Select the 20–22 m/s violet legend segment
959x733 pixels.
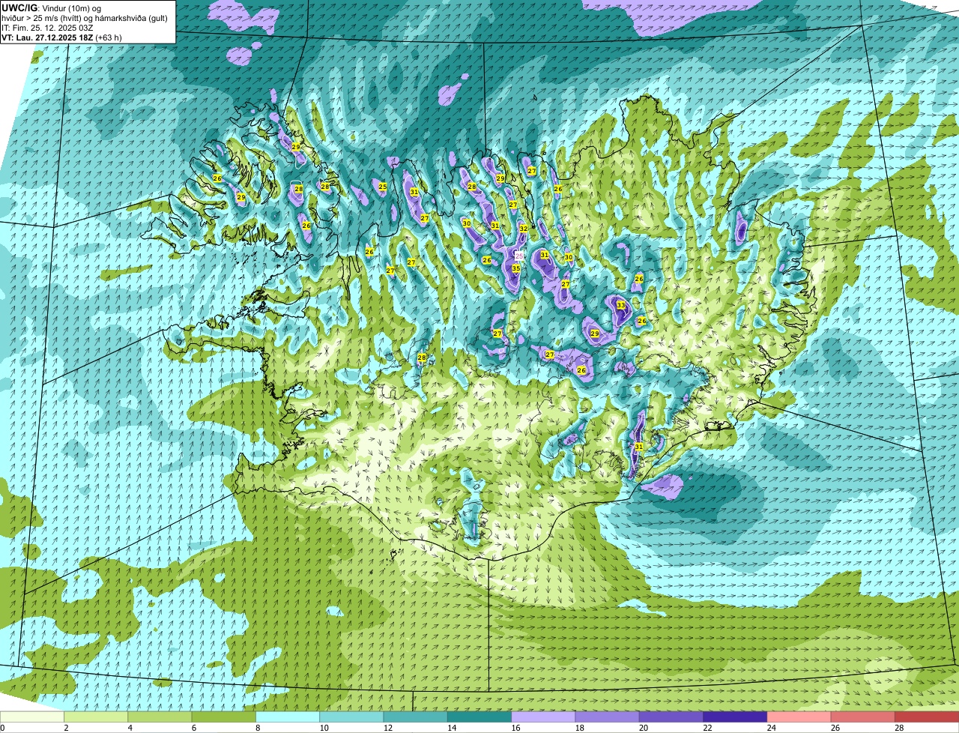click(671, 717)
